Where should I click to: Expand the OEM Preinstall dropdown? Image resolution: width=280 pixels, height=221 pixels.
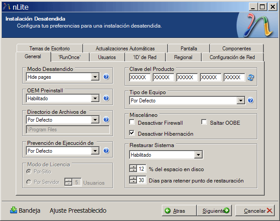(95, 98)
